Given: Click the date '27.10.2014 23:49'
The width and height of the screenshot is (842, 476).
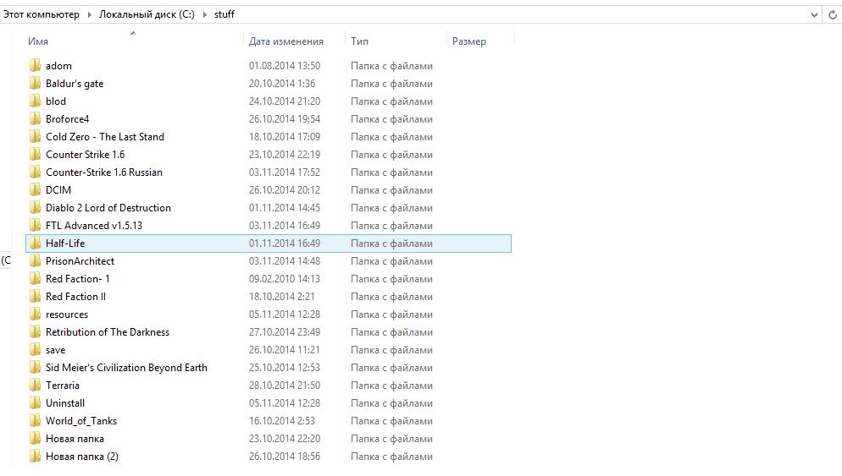Looking at the screenshot, I should 285,331.
